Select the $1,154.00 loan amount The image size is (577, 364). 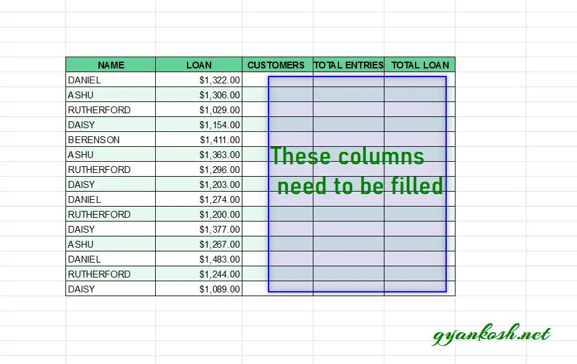coord(199,124)
